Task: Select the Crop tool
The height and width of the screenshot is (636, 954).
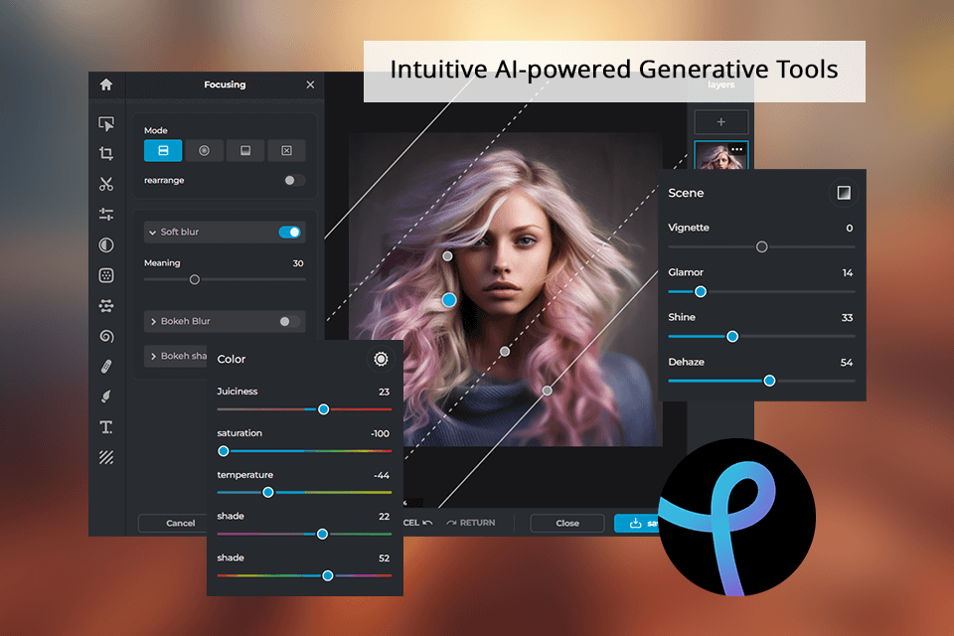Action: click(x=106, y=153)
